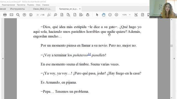177x99 pixels.
Task: Select the Fantasmas_en_la_e... document tab
Action: [69, 9]
